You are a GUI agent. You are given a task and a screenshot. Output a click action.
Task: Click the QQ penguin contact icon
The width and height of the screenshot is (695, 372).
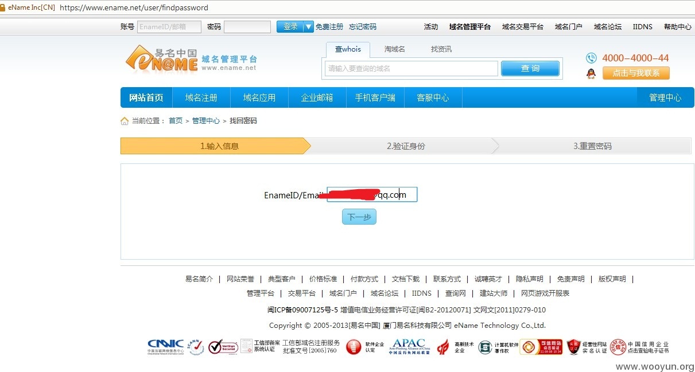coord(591,73)
